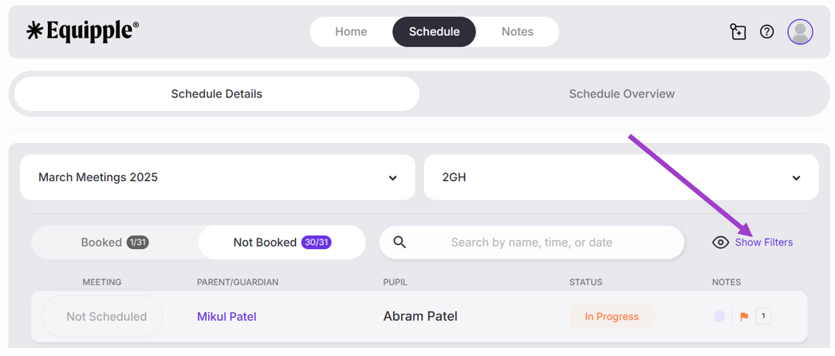
Task: Open the 2GH class dropdown
Action: tap(621, 177)
